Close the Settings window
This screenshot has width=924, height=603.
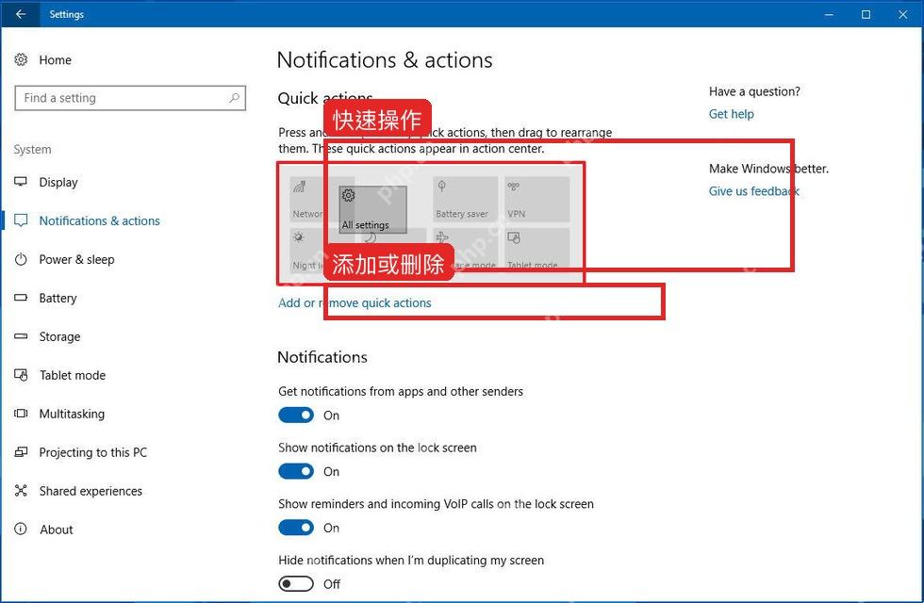(x=903, y=14)
